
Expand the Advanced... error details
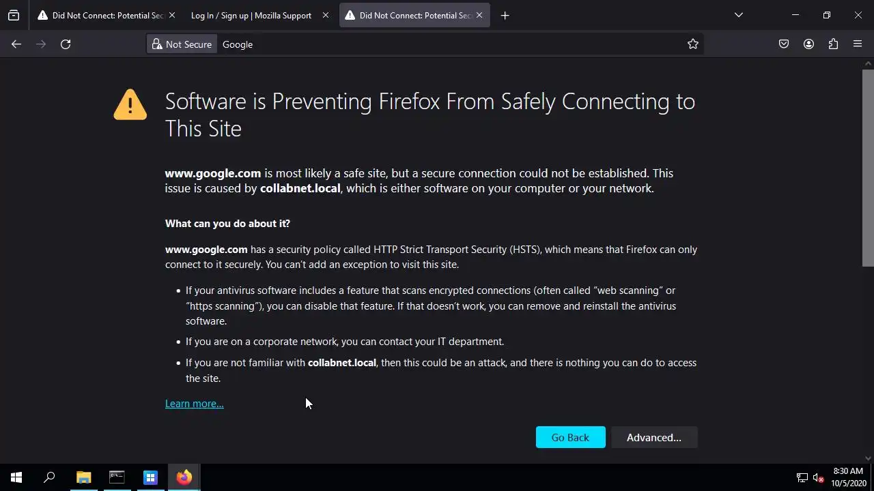coord(653,437)
